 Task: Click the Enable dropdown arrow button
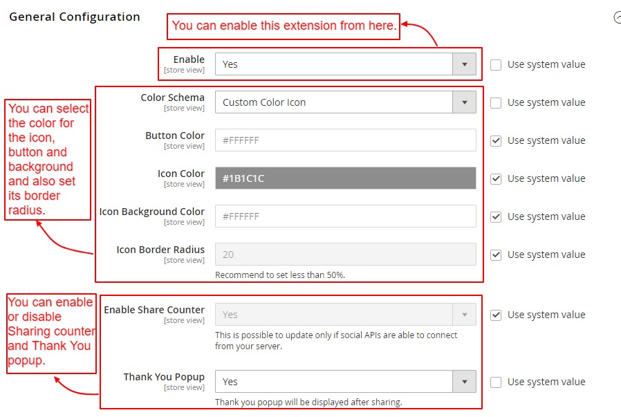click(x=464, y=64)
